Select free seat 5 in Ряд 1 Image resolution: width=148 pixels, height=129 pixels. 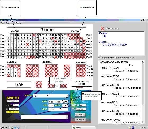(x=24, y=35)
